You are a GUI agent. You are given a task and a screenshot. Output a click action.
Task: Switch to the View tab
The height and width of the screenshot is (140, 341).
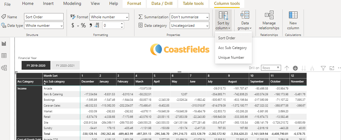point(95,3)
